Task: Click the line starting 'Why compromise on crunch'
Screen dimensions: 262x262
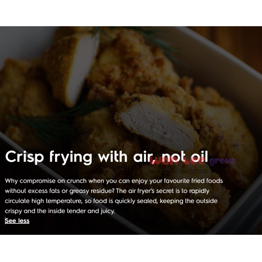Action: click(114, 181)
